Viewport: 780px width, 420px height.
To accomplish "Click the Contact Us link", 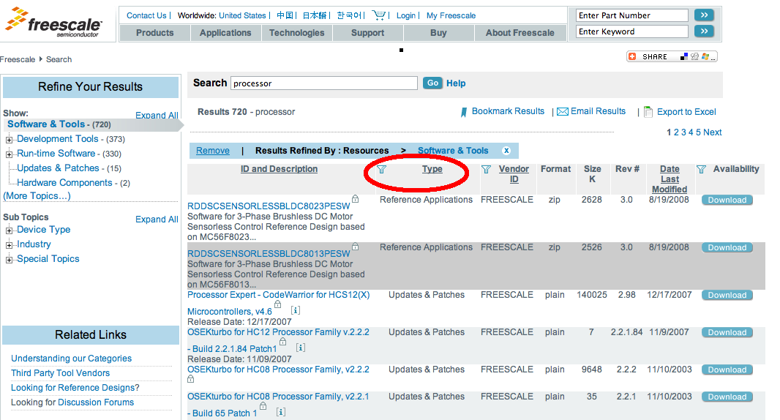I will point(146,15).
